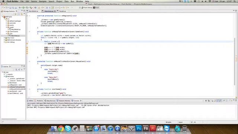Click the warning marker beside symb declaration
This screenshot has height=134, width=238.
pos(27,44)
